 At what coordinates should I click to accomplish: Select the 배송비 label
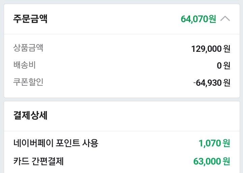25,65
